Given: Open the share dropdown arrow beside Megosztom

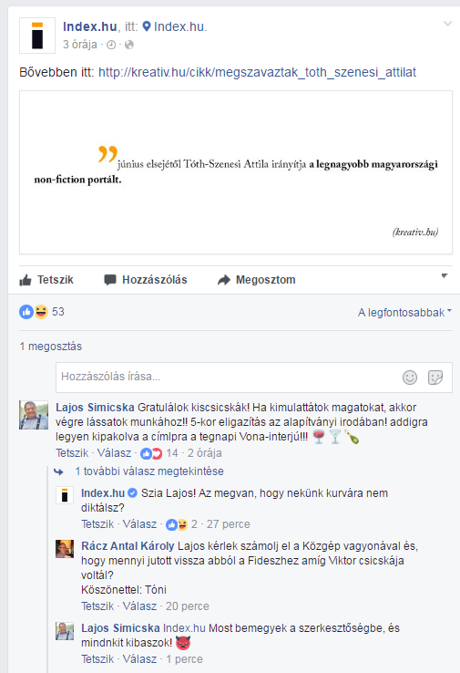Looking at the screenshot, I should [445, 276].
